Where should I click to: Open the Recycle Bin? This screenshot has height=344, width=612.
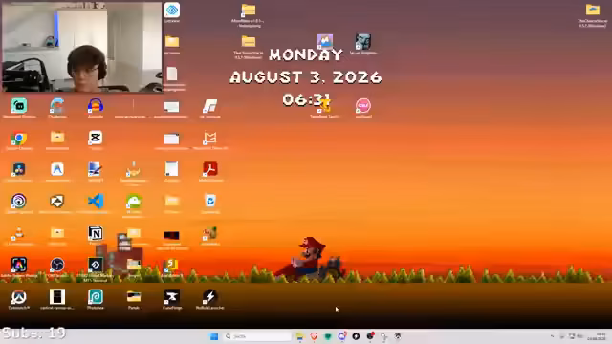(x=210, y=202)
